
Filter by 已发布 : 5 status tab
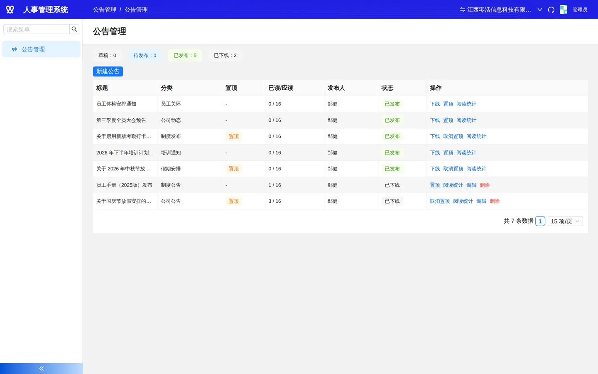coord(185,55)
